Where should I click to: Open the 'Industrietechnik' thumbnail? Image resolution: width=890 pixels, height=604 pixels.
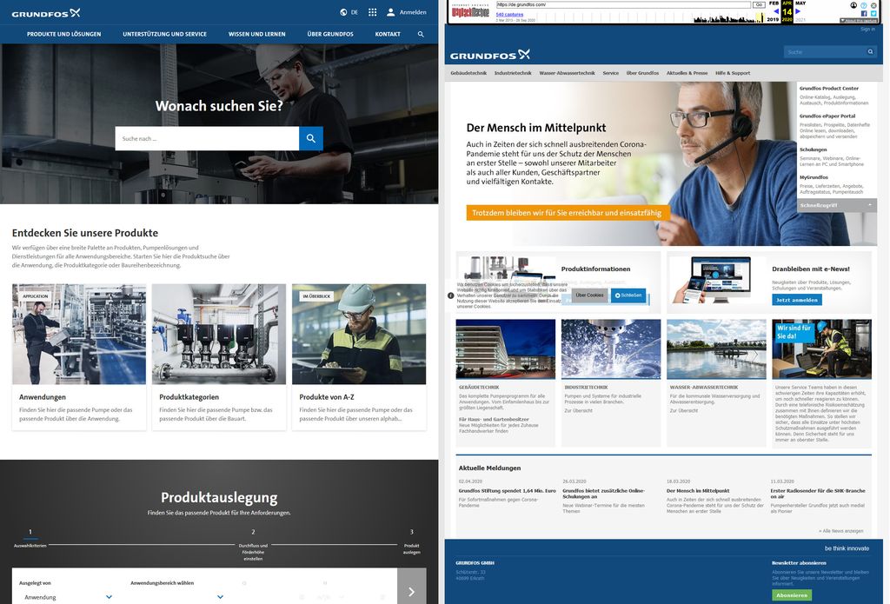(x=611, y=348)
